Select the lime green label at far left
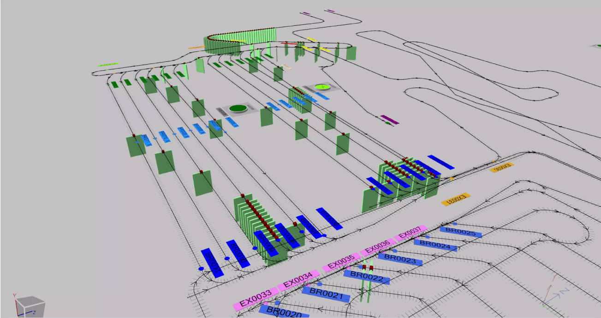Image resolution: width=601 pixels, height=318 pixels. point(108,65)
